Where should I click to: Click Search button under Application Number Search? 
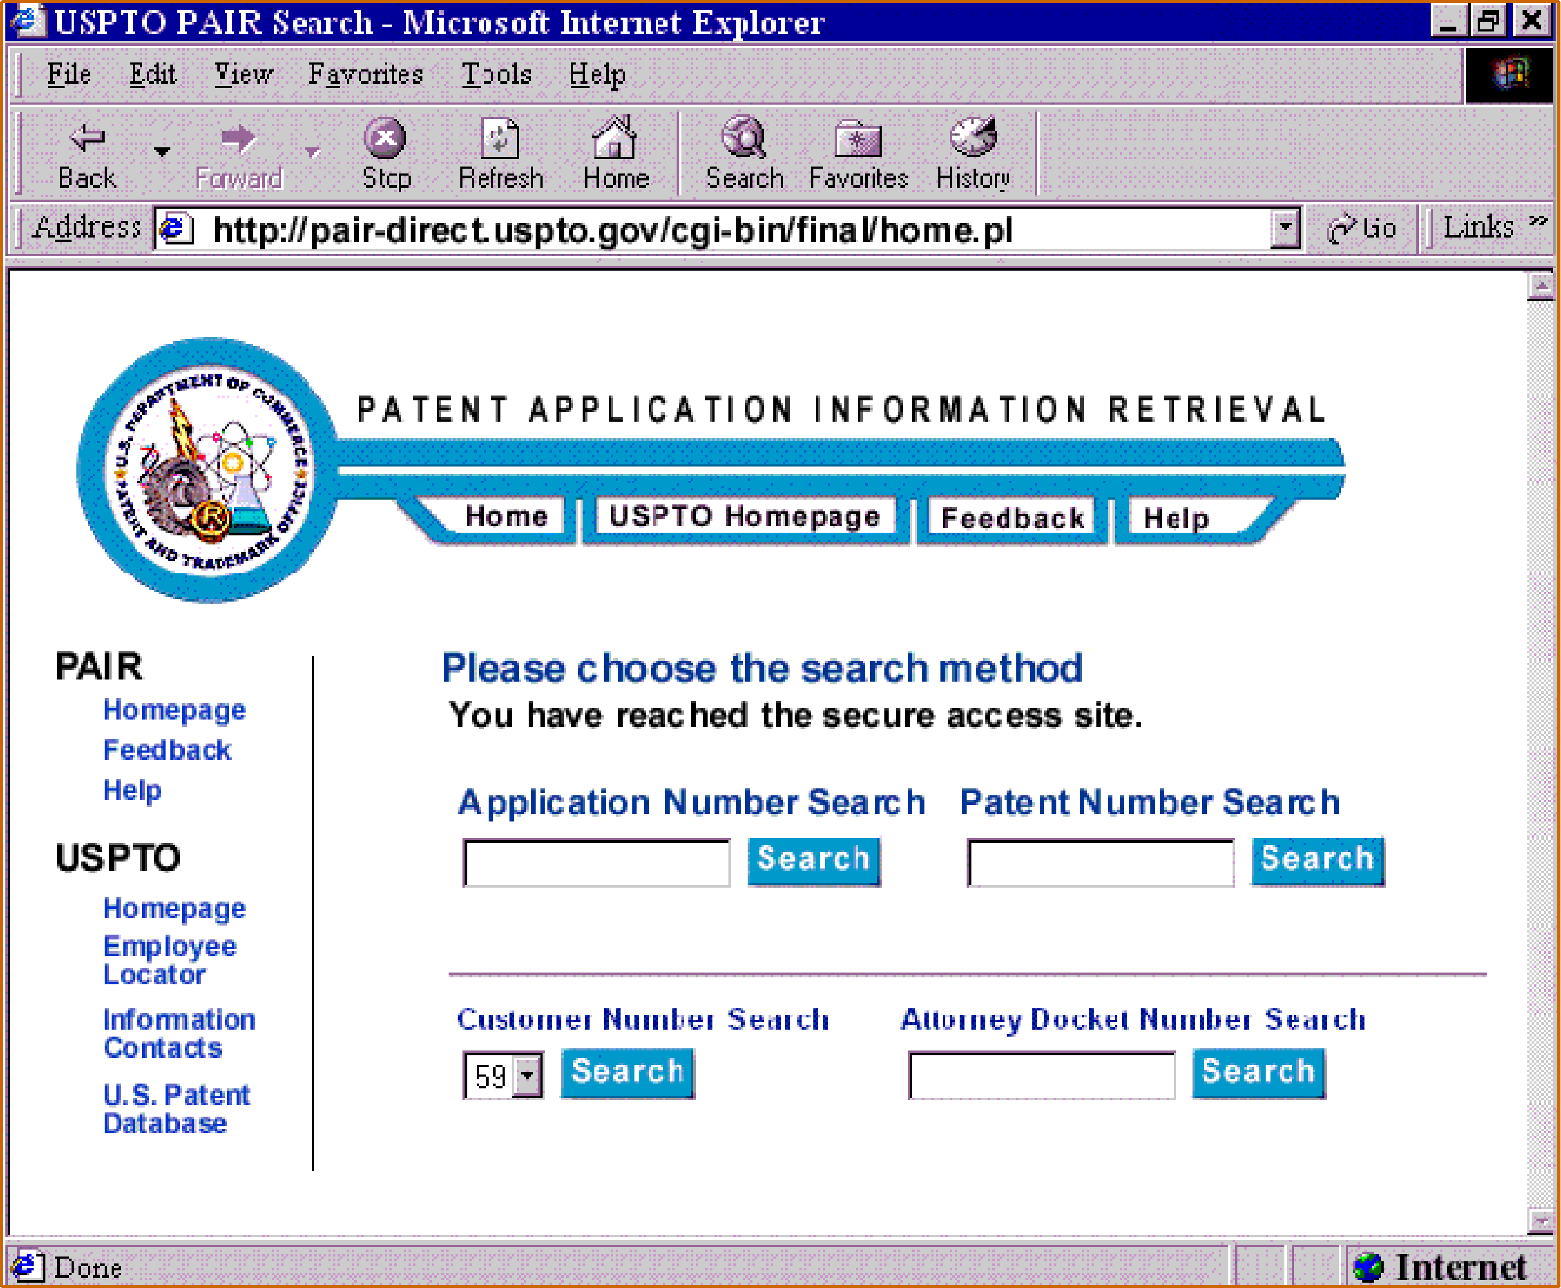813,860
